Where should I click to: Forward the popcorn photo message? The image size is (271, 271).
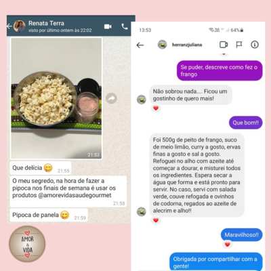(111, 98)
